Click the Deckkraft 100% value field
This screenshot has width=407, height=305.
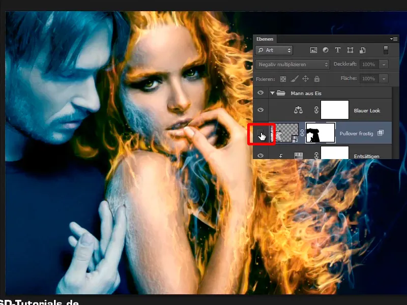369,65
